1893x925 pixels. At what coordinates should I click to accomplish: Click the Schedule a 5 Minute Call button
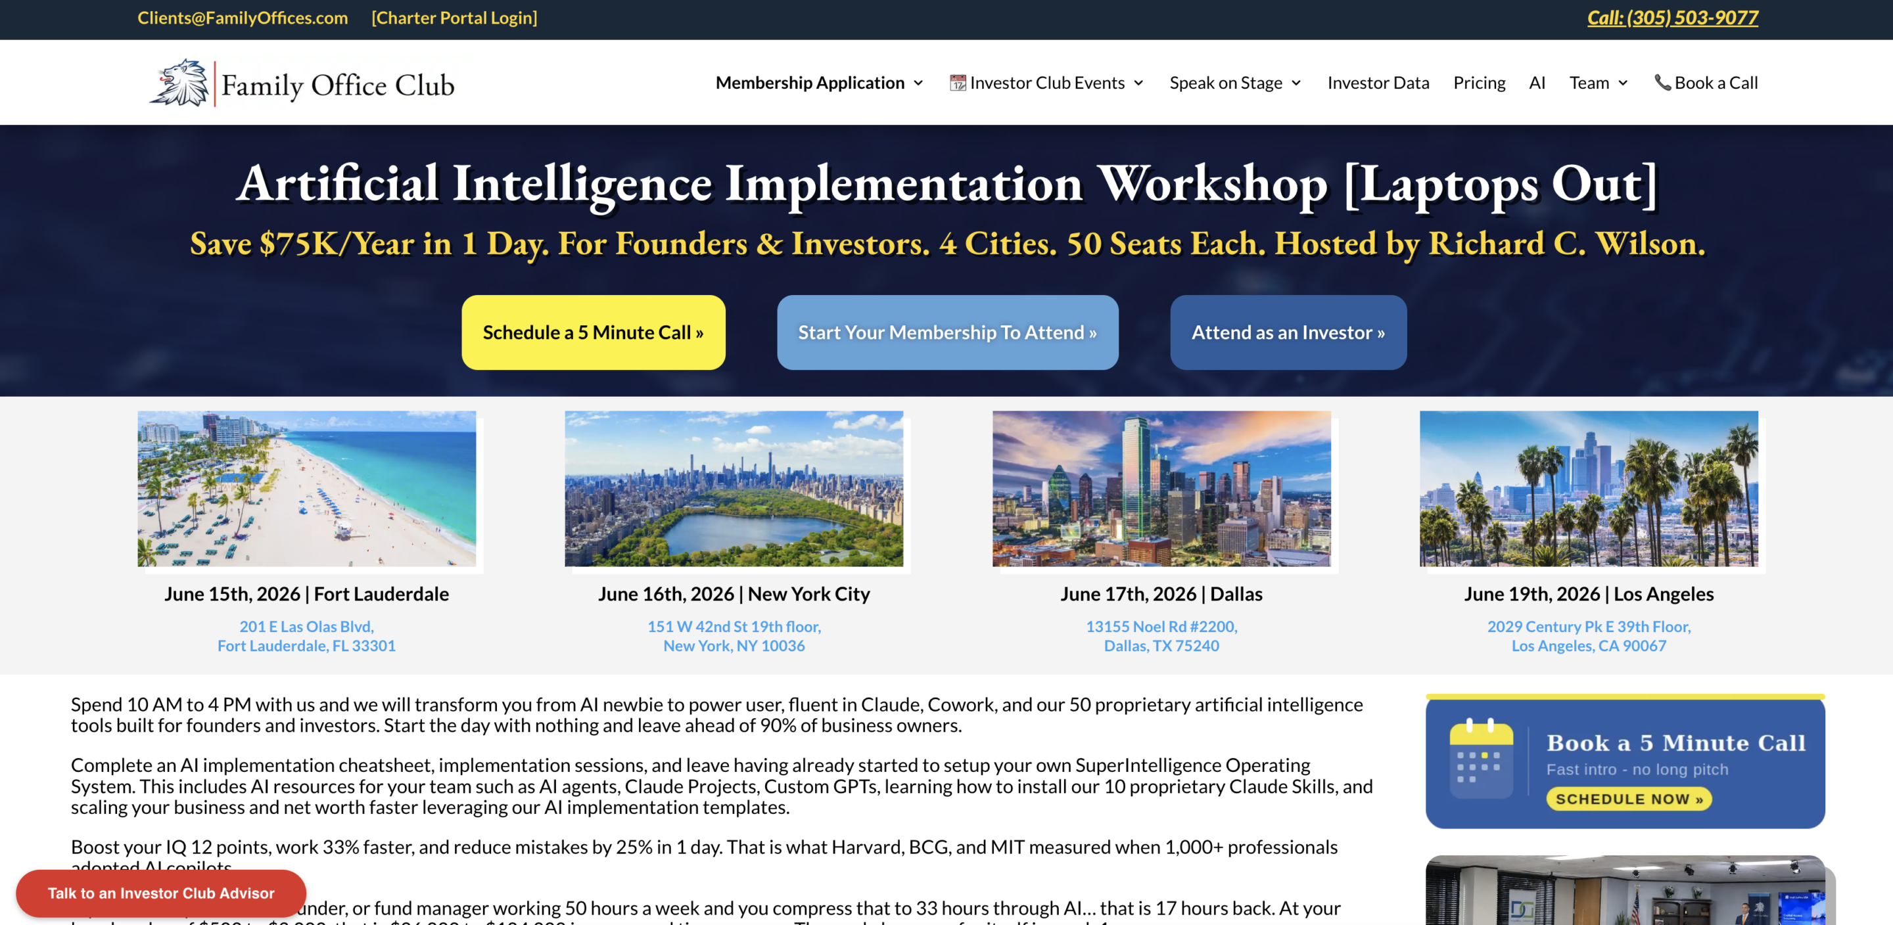point(593,332)
